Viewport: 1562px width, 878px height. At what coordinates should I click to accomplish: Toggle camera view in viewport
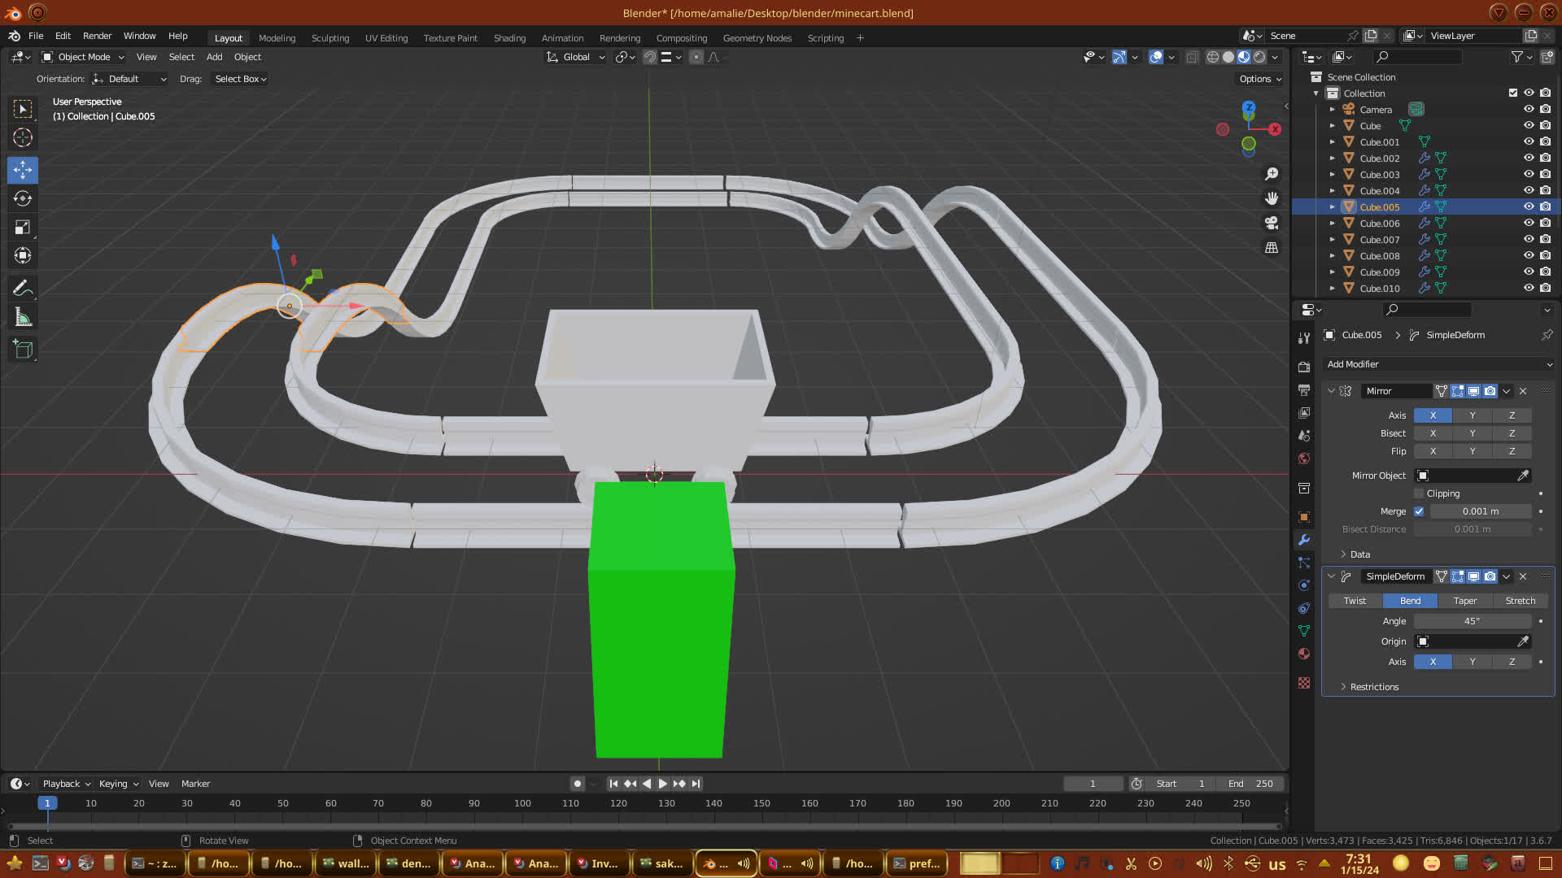pyautogui.click(x=1272, y=223)
